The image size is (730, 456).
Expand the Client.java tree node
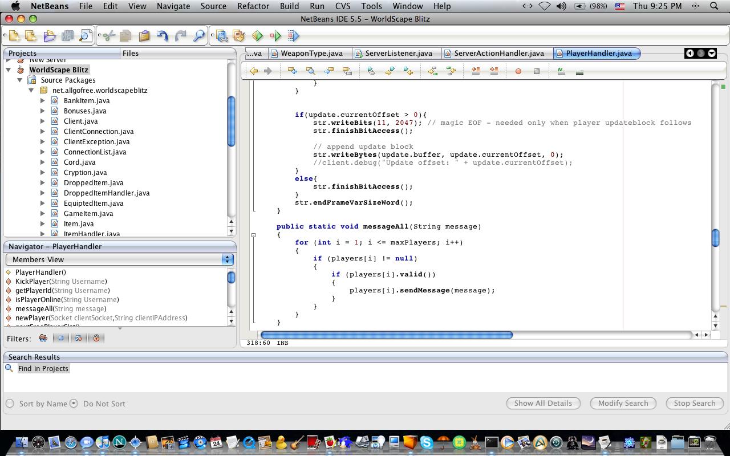coord(43,121)
